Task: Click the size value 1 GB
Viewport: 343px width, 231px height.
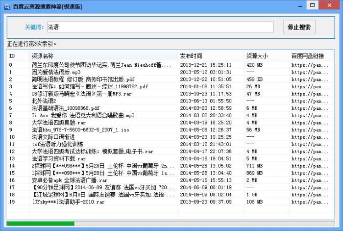Action: (252, 195)
